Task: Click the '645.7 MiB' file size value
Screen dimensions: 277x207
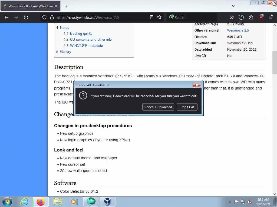Action: click(235, 37)
